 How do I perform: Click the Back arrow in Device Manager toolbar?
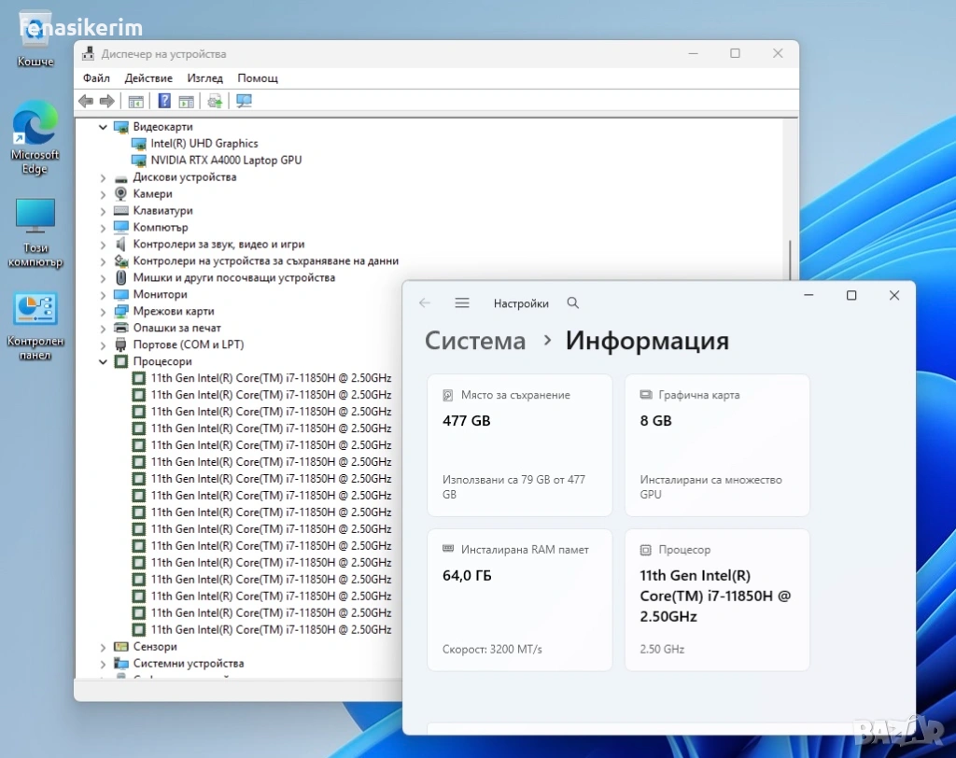[86, 101]
